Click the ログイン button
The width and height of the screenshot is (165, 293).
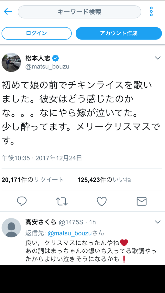(37, 33)
